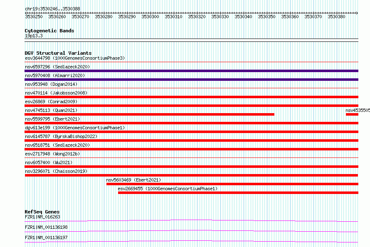370x247 pixels.
Task: Click the red bar under nsv5599795
Action: [191, 123]
